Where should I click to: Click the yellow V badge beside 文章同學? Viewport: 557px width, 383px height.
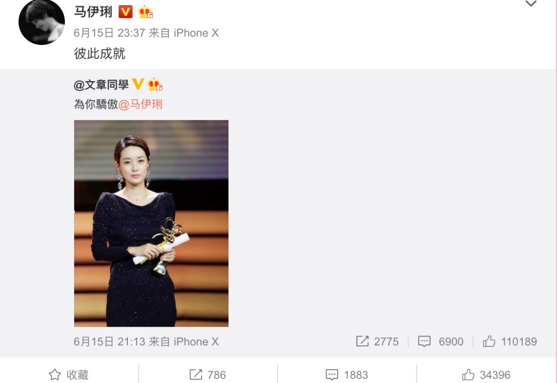(x=138, y=84)
